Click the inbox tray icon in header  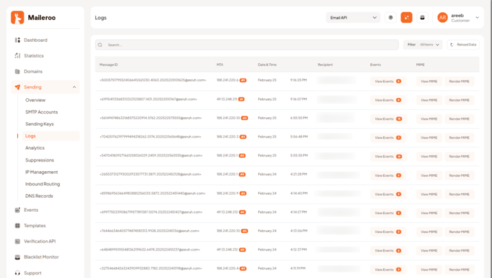click(x=422, y=18)
